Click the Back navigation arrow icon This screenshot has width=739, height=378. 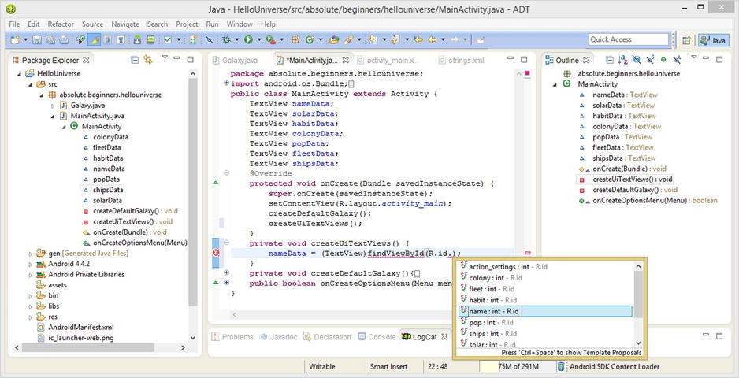tap(432, 40)
